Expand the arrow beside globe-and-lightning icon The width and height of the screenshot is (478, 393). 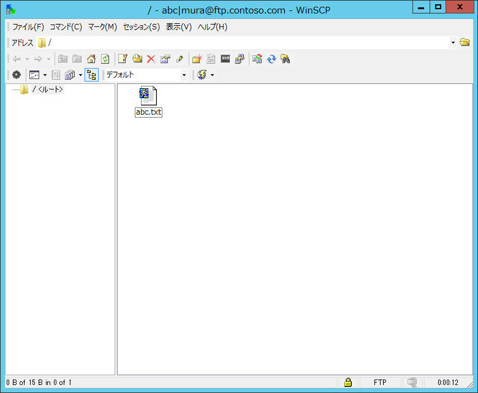(212, 75)
